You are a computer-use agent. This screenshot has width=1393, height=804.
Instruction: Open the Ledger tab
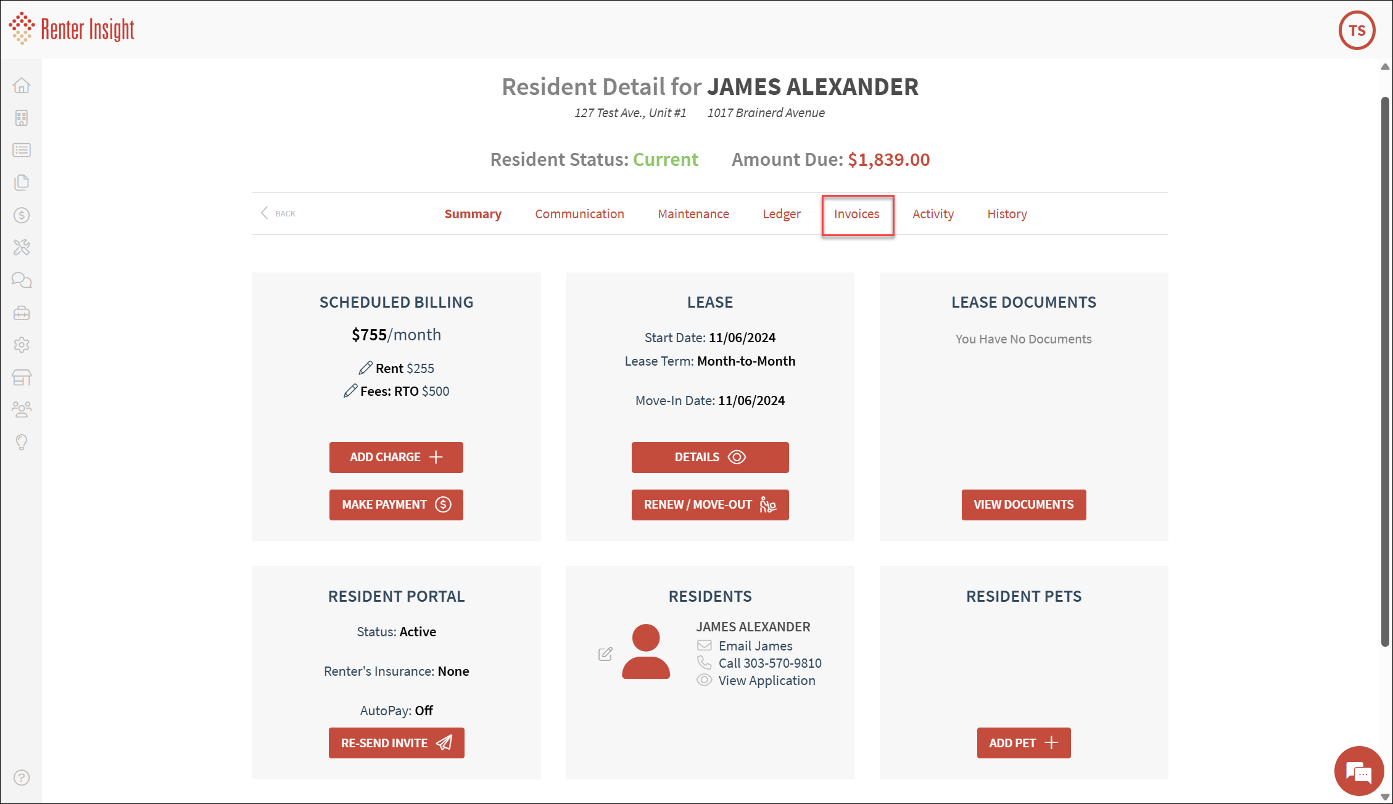click(781, 214)
